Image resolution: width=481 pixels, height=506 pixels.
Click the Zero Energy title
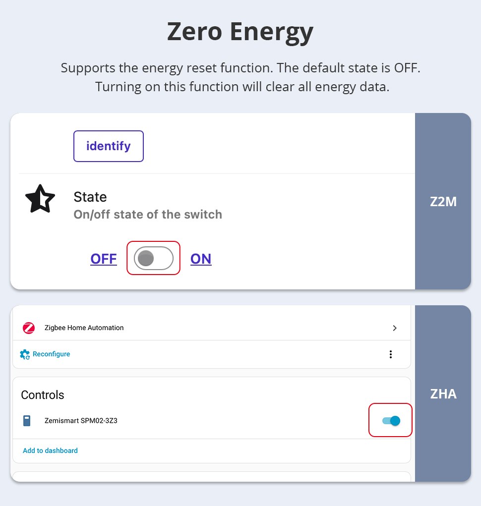[x=240, y=32]
